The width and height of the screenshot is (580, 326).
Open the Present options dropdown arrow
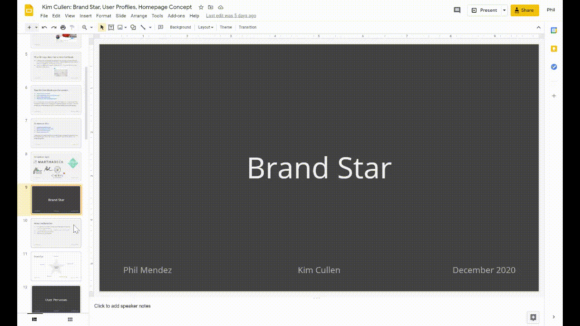[503, 10]
